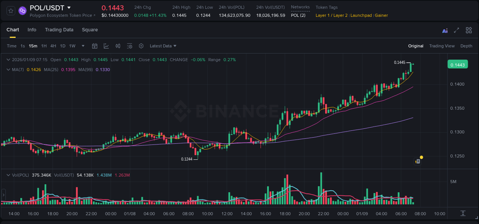Open the date range calendar picker
This screenshot has width=479, height=224.
pos(95,46)
